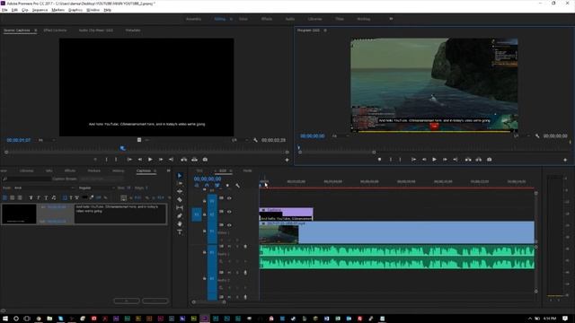Toggle V1 source patching indicator

click(197, 214)
